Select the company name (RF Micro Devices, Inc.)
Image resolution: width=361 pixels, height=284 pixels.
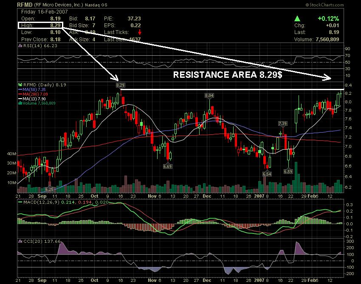point(58,5)
